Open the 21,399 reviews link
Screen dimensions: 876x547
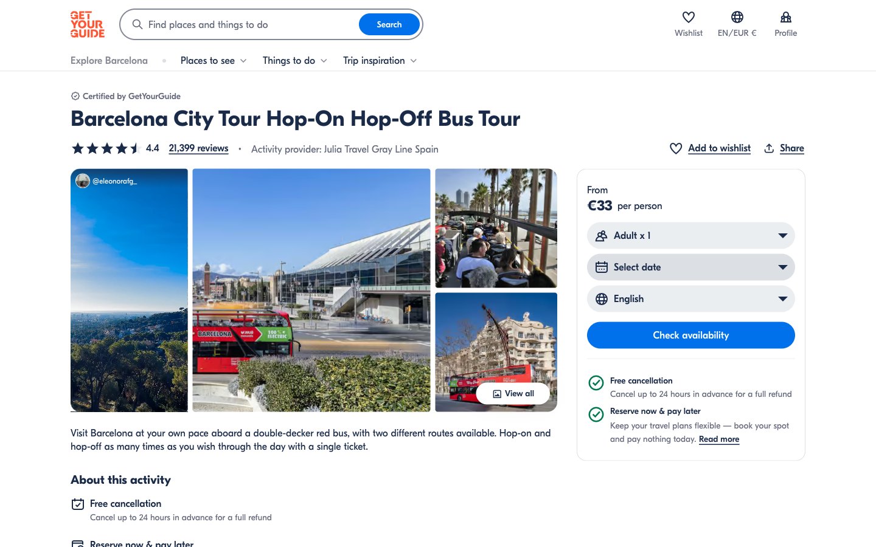click(x=198, y=148)
